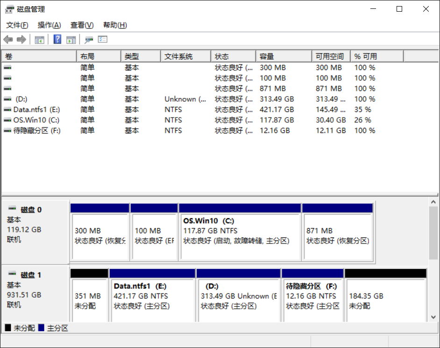Screen dimensions: 440x348
Task: Click the vertical scrollbar up arrow
Action: coord(433,202)
